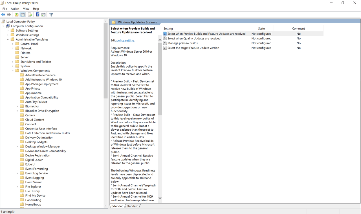Select 'Delivery Optimization' in the tree
Viewport: 361px width, 214px height.
click(39, 138)
